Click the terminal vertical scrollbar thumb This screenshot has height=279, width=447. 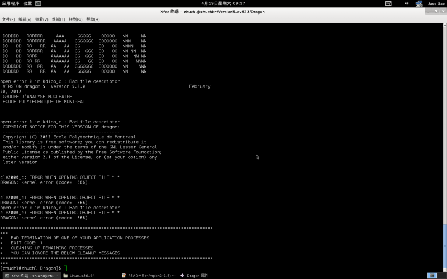point(445,246)
